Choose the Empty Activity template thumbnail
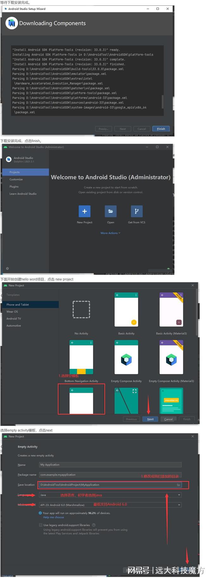This screenshot has height=578, width=209. point(81,401)
